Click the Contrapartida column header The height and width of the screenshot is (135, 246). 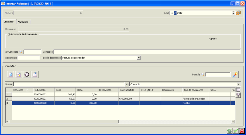(129, 90)
